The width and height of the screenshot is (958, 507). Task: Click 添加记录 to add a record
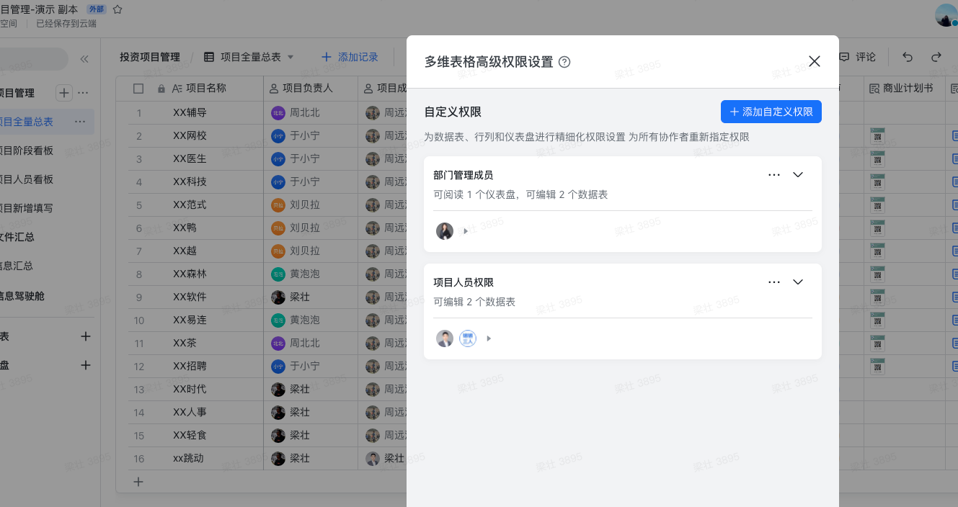tap(350, 57)
